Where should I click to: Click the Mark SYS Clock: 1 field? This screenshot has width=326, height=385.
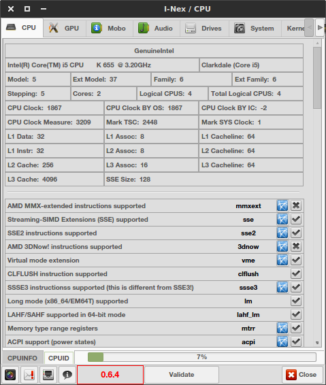pos(251,122)
